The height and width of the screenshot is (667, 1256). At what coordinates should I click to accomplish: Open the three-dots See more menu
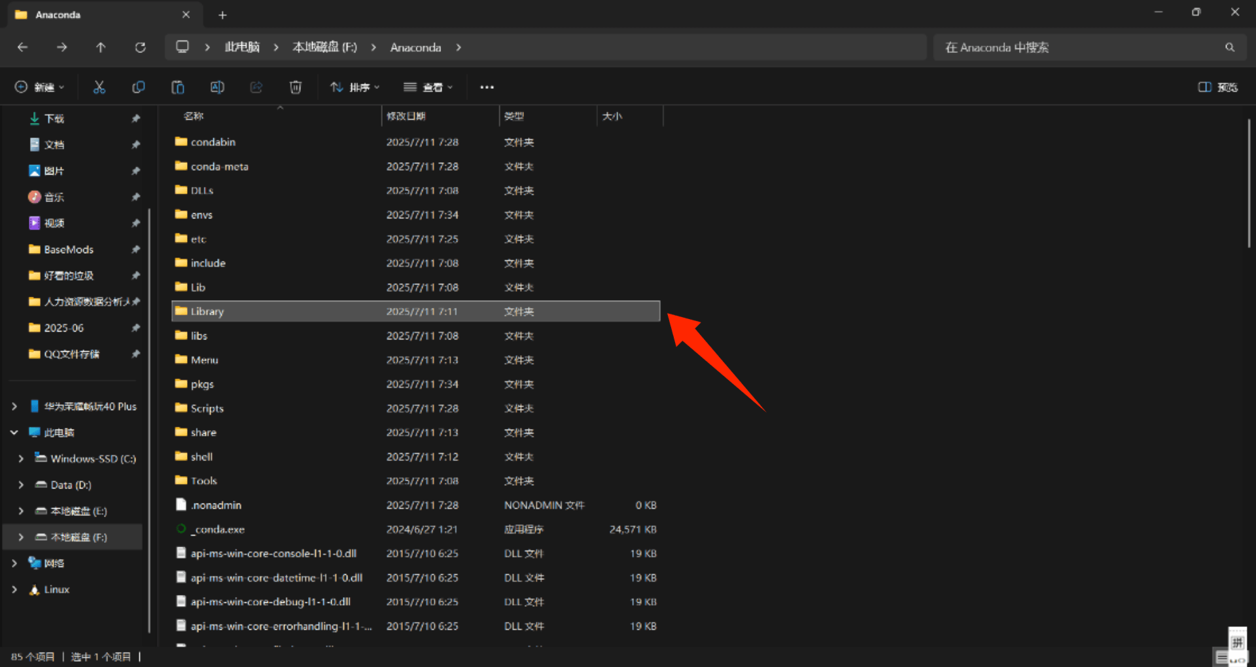coord(487,87)
